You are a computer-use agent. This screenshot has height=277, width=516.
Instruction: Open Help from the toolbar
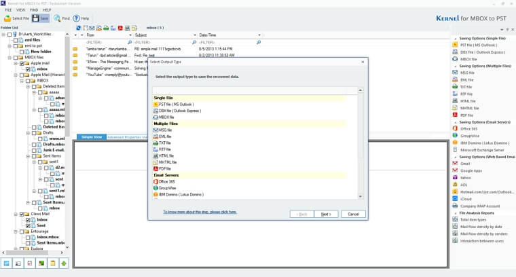tap(81, 18)
